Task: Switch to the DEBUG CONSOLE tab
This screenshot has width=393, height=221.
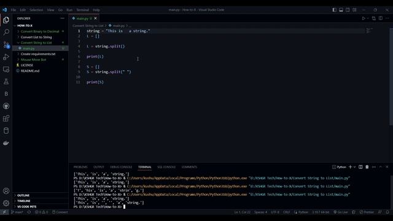Action: pos(121,167)
